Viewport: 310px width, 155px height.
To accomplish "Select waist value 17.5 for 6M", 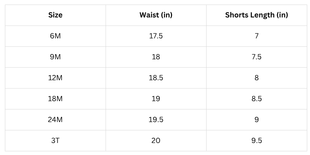I will [156, 36].
